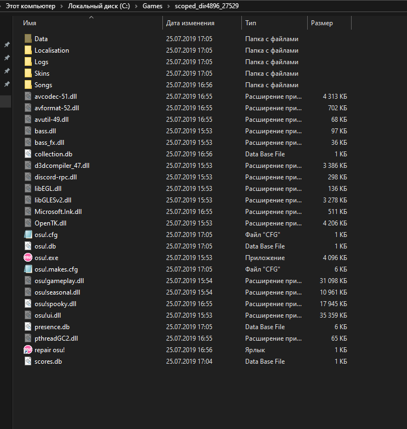
Task: Click the 31 098 КБ size value
Action: pos(333,281)
